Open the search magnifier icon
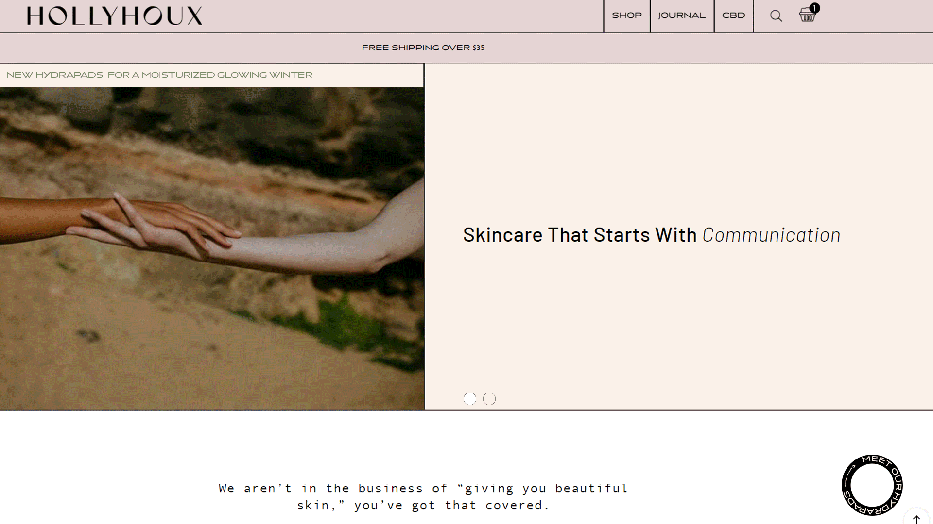 click(776, 16)
